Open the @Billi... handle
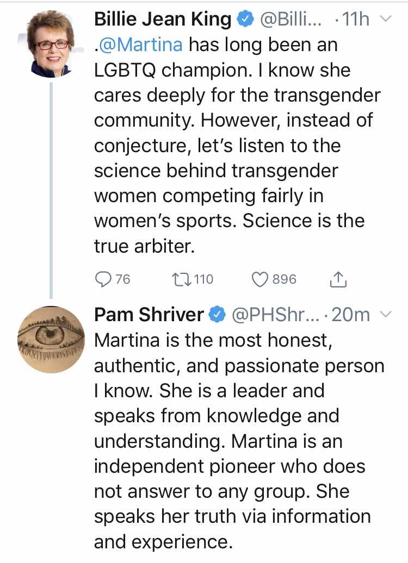The width and height of the screenshot is (408, 563). coord(292,20)
